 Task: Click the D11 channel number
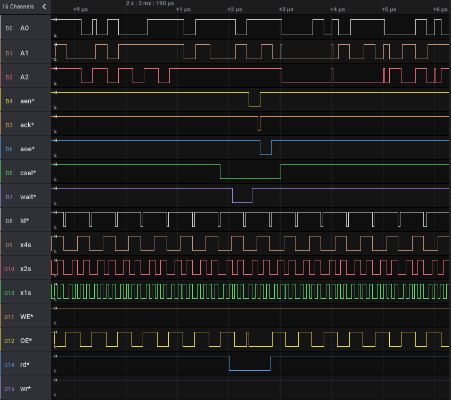(x=9, y=317)
